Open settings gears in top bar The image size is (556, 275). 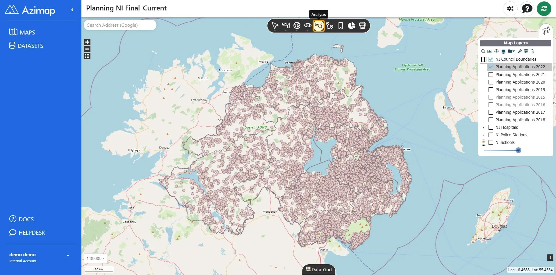click(x=510, y=8)
